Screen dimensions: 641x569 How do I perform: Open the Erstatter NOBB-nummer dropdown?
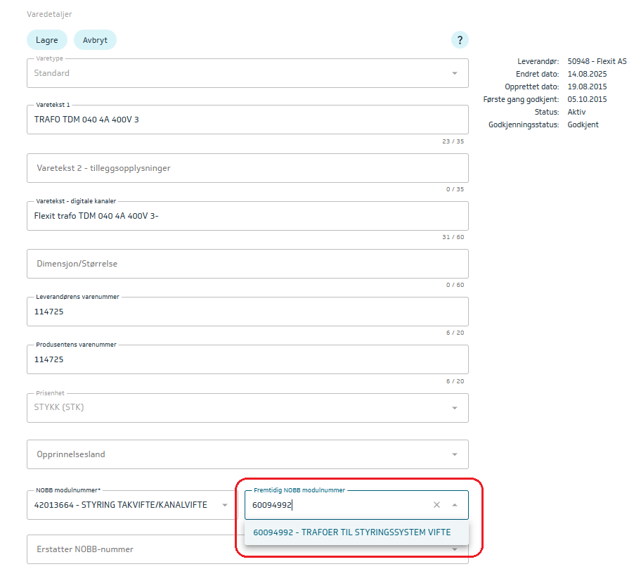click(x=454, y=549)
